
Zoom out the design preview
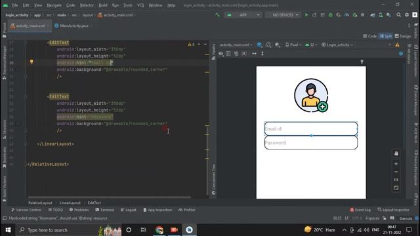click(396, 172)
